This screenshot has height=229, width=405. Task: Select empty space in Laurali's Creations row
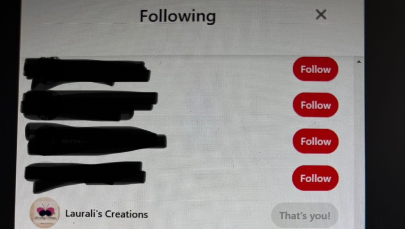[x=209, y=215]
